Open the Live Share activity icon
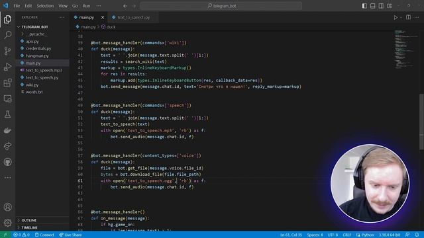424x238 pixels. click(7, 146)
